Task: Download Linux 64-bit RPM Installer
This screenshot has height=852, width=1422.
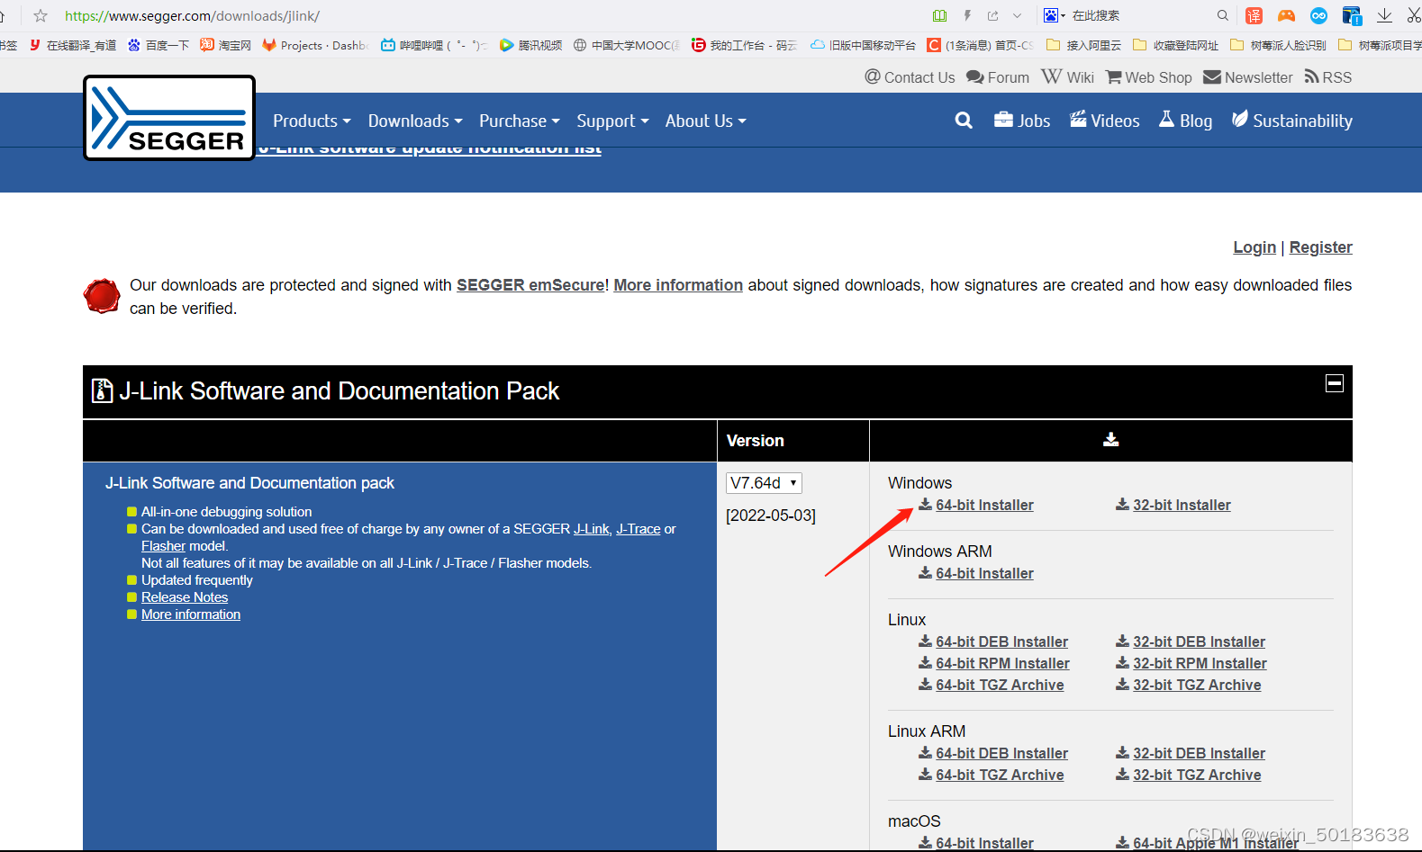Action: (x=994, y=664)
